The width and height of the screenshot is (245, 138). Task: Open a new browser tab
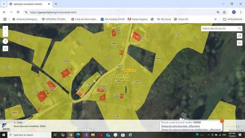point(56,4)
